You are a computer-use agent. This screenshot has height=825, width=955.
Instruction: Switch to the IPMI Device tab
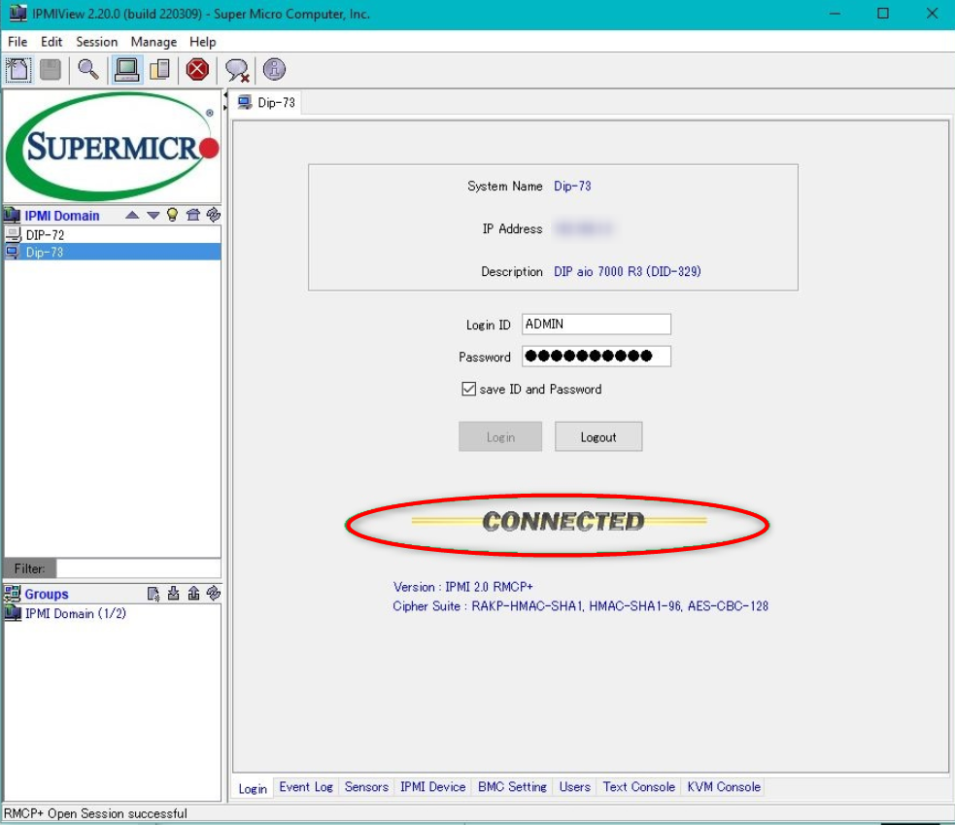pyautogui.click(x=433, y=786)
